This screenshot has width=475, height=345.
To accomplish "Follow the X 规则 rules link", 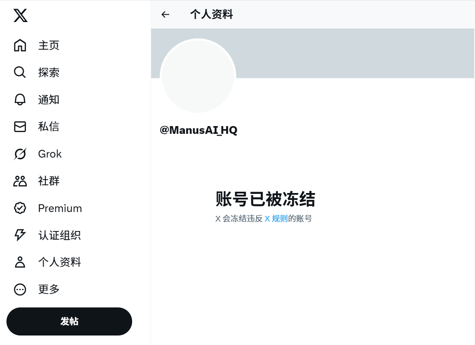I will [276, 218].
